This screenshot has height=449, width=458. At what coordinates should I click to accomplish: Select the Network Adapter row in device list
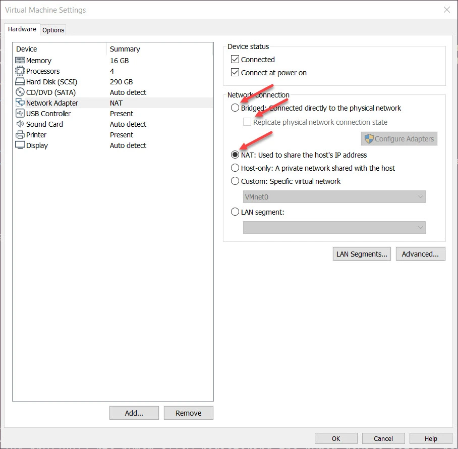click(x=52, y=103)
